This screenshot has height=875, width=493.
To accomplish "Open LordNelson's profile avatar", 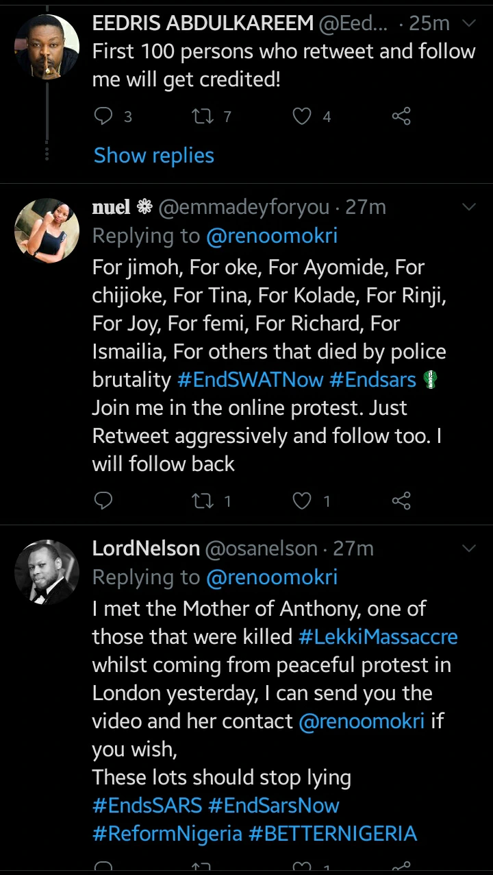I will [x=47, y=572].
